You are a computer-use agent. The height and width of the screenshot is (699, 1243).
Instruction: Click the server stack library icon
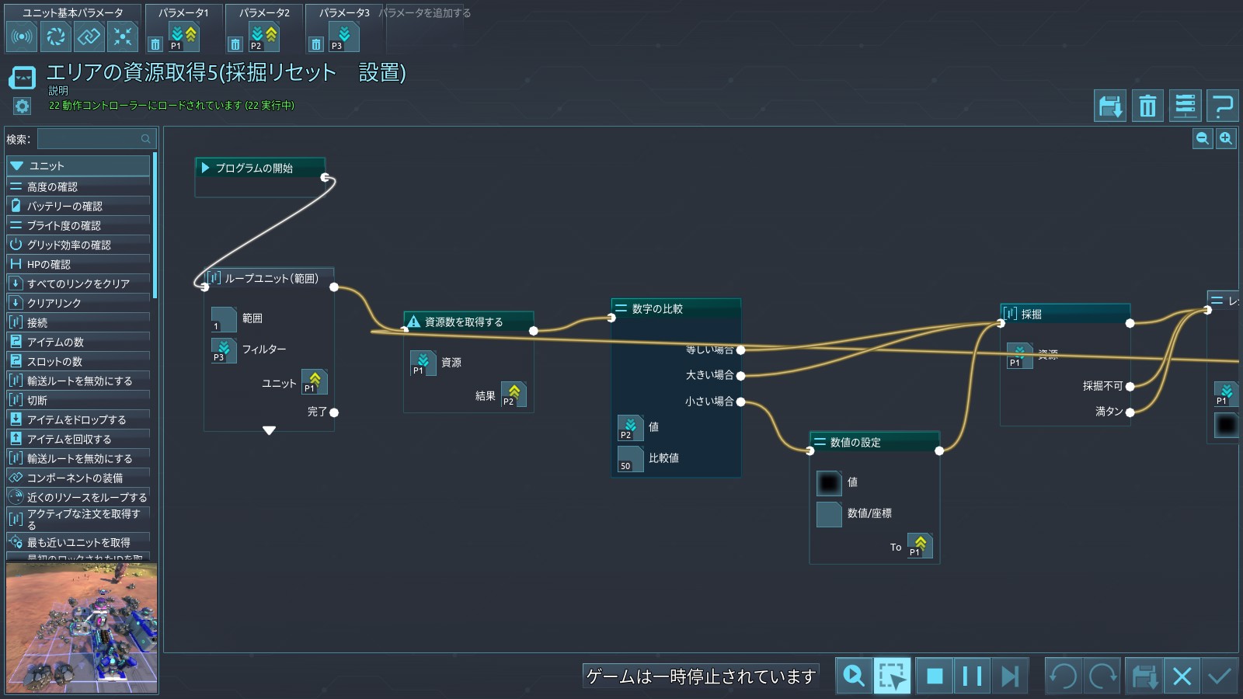pos(1185,106)
